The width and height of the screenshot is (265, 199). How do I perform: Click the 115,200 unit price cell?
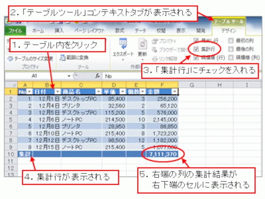[x=114, y=112]
